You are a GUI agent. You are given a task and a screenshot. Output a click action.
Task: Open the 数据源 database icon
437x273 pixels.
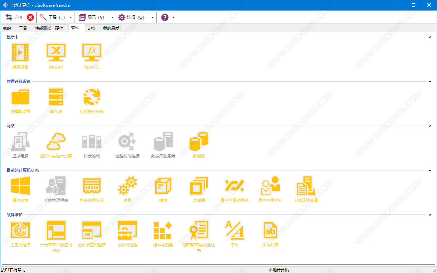point(199,141)
